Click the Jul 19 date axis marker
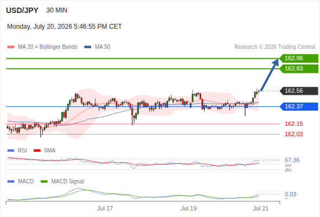Screen dimensions: 320x217 click(189, 208)
